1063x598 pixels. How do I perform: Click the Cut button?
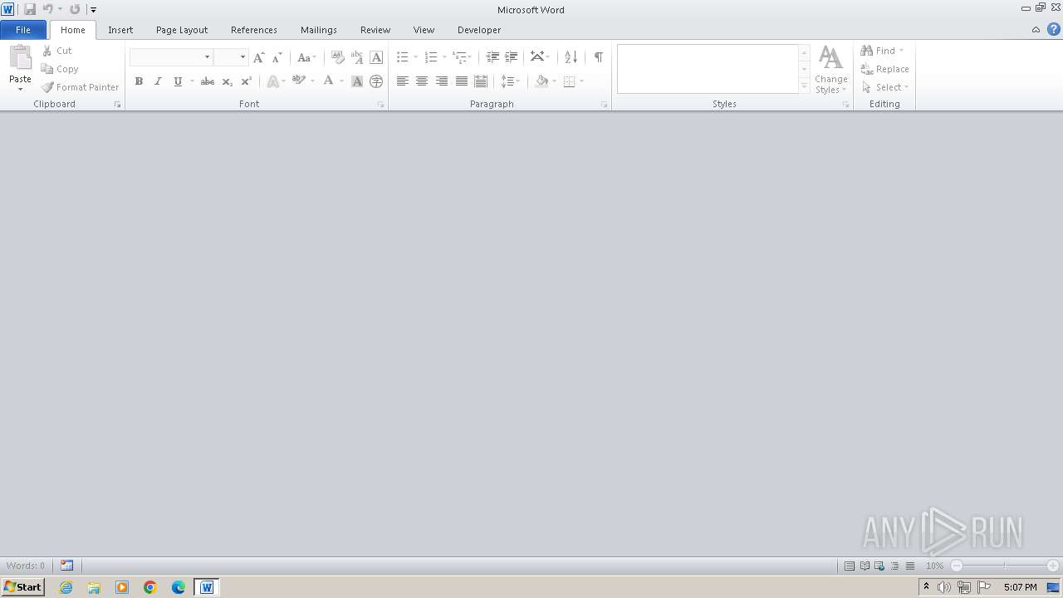(57, 51)
